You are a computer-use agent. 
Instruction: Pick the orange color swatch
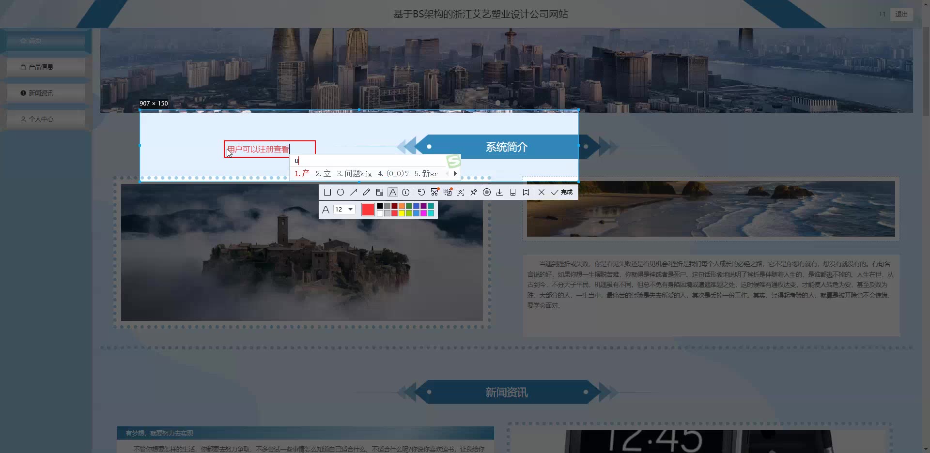402,206
